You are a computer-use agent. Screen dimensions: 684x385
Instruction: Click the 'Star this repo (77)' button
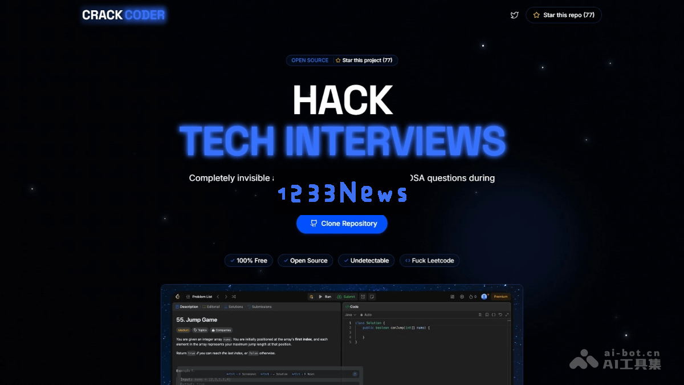tap(563, 15)
